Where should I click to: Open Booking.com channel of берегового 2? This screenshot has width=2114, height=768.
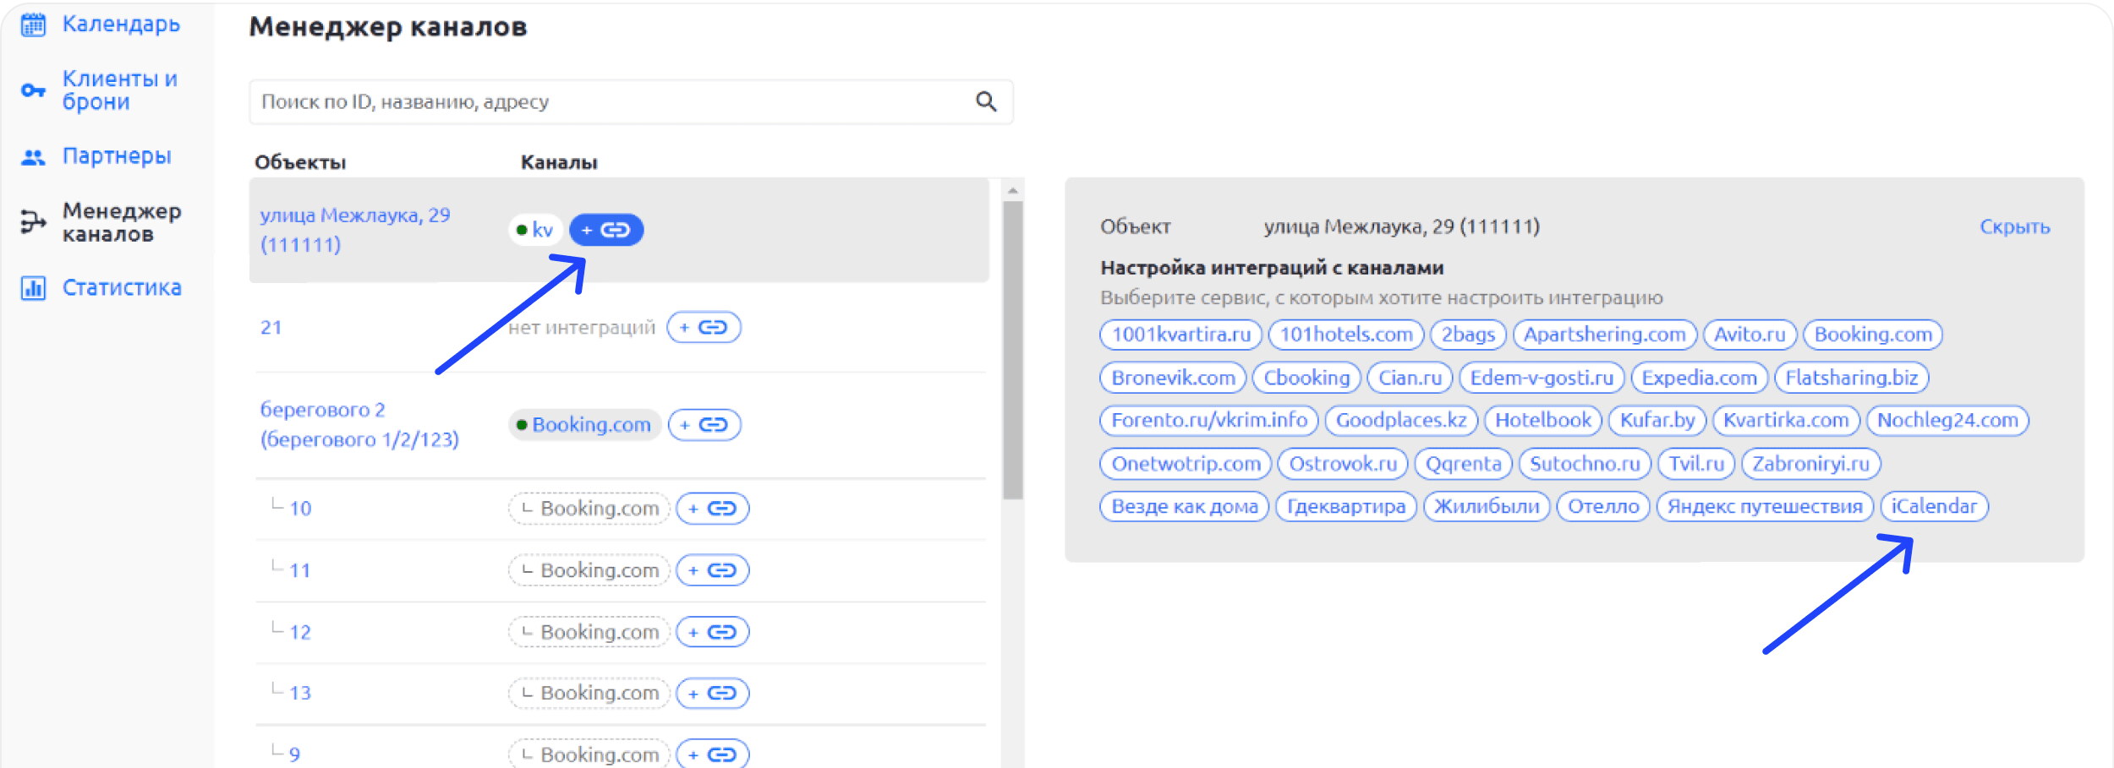[583, 424]
